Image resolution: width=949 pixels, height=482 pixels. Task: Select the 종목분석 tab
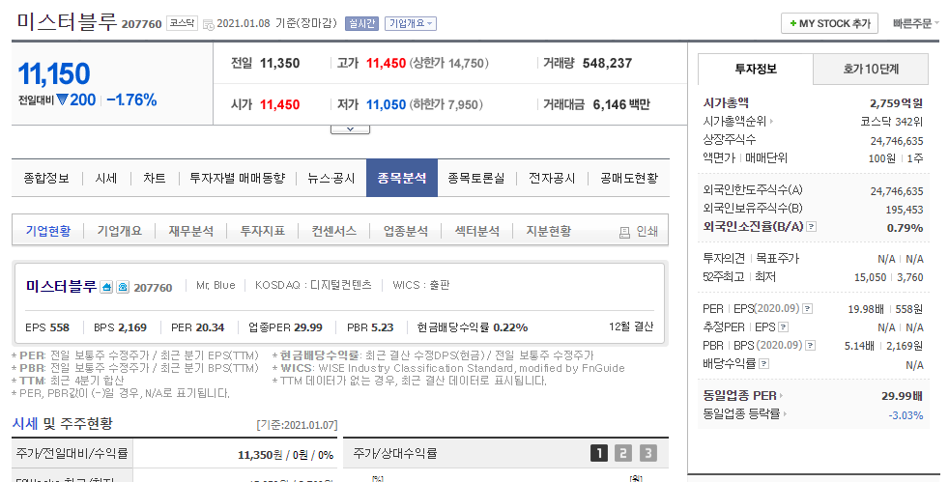point(402,179)
